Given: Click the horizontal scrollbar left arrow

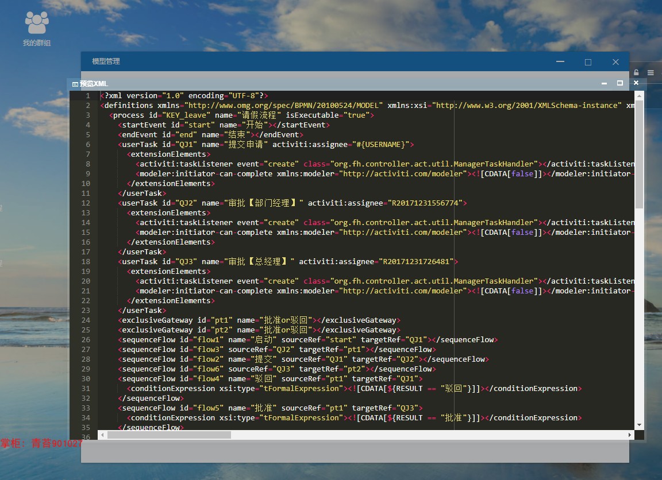Looking at the screenshot, I should coord(102,435).
